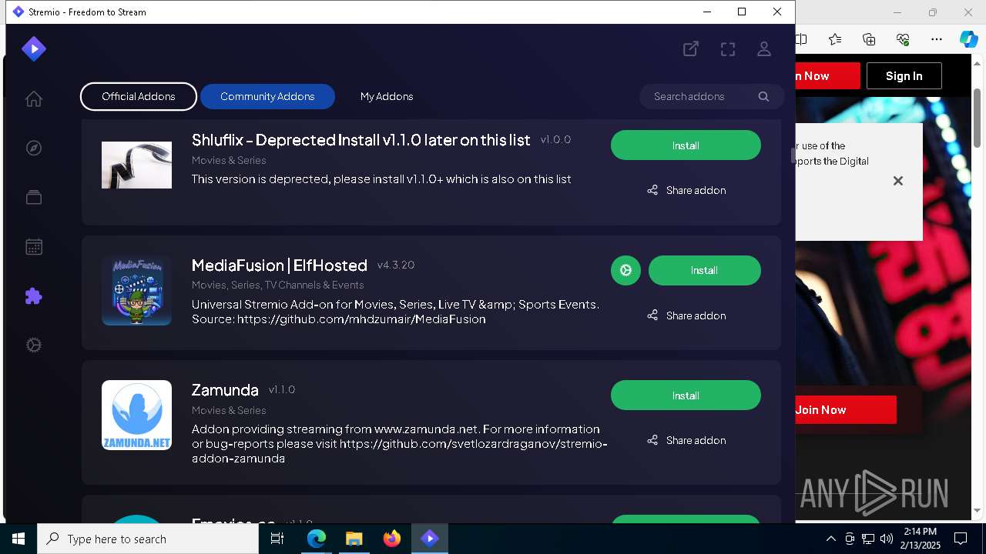986x554 pixels.
Task: Open Settings gear in Stremio sidebar
Action: [34, 345]
